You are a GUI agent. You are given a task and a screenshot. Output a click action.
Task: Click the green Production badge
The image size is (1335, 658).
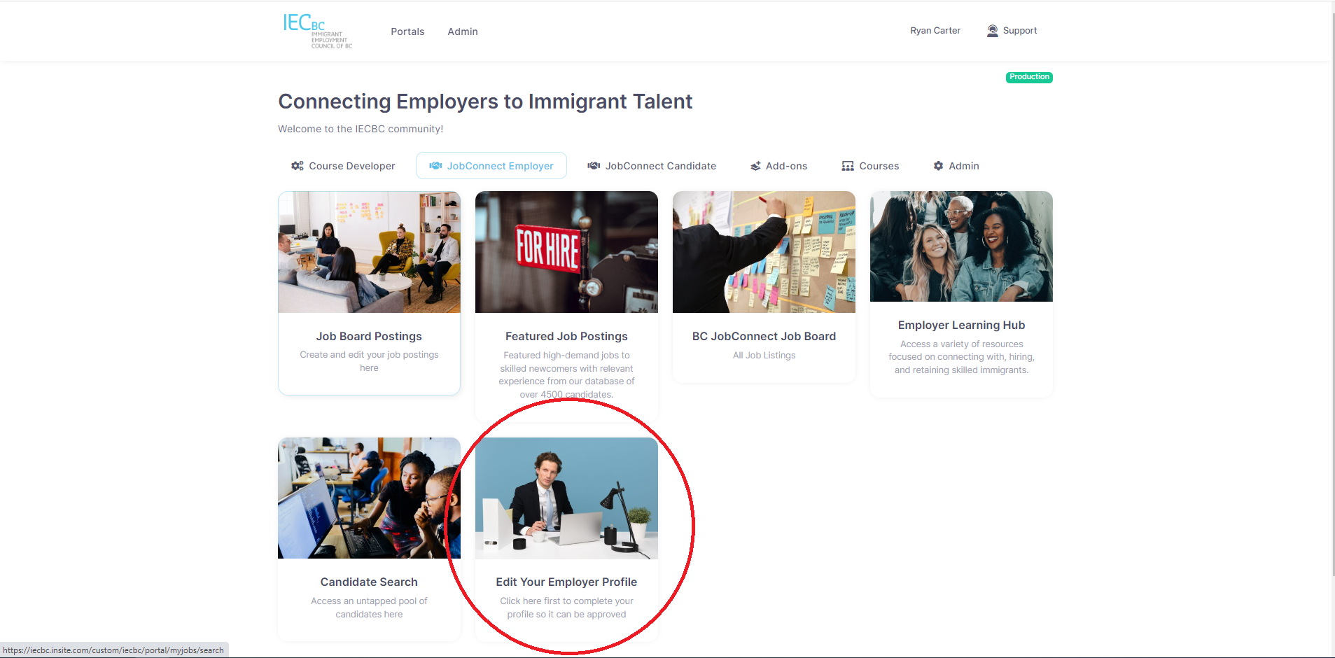tap(1028, 77)
